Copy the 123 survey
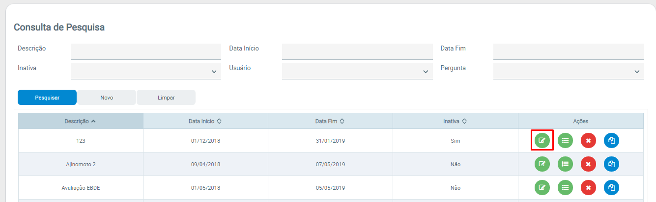This screenshot has height=202, width=656. coord(611,140)
